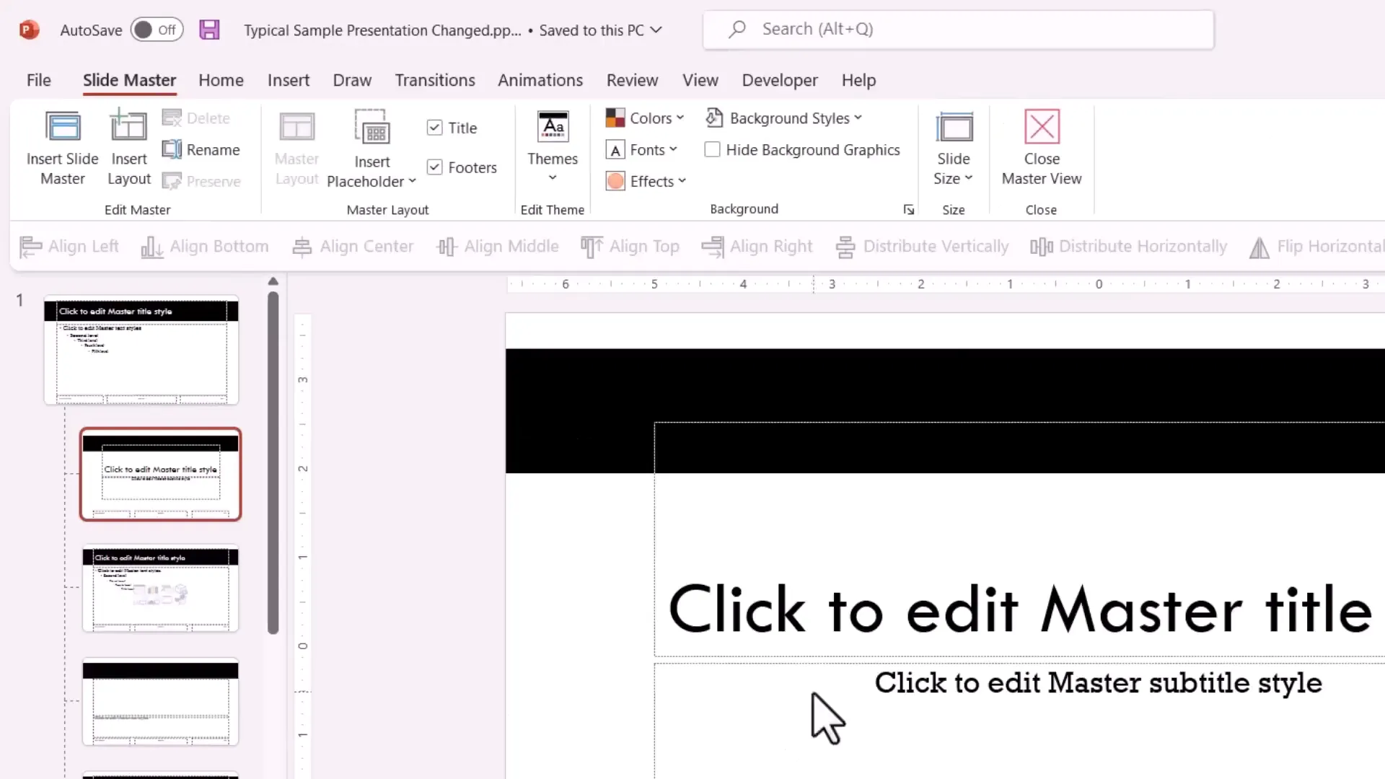This screenshot has height=779, width=1385.
Task: Select the slide master thumbnail numbered 1
Action: click(141, 350)
